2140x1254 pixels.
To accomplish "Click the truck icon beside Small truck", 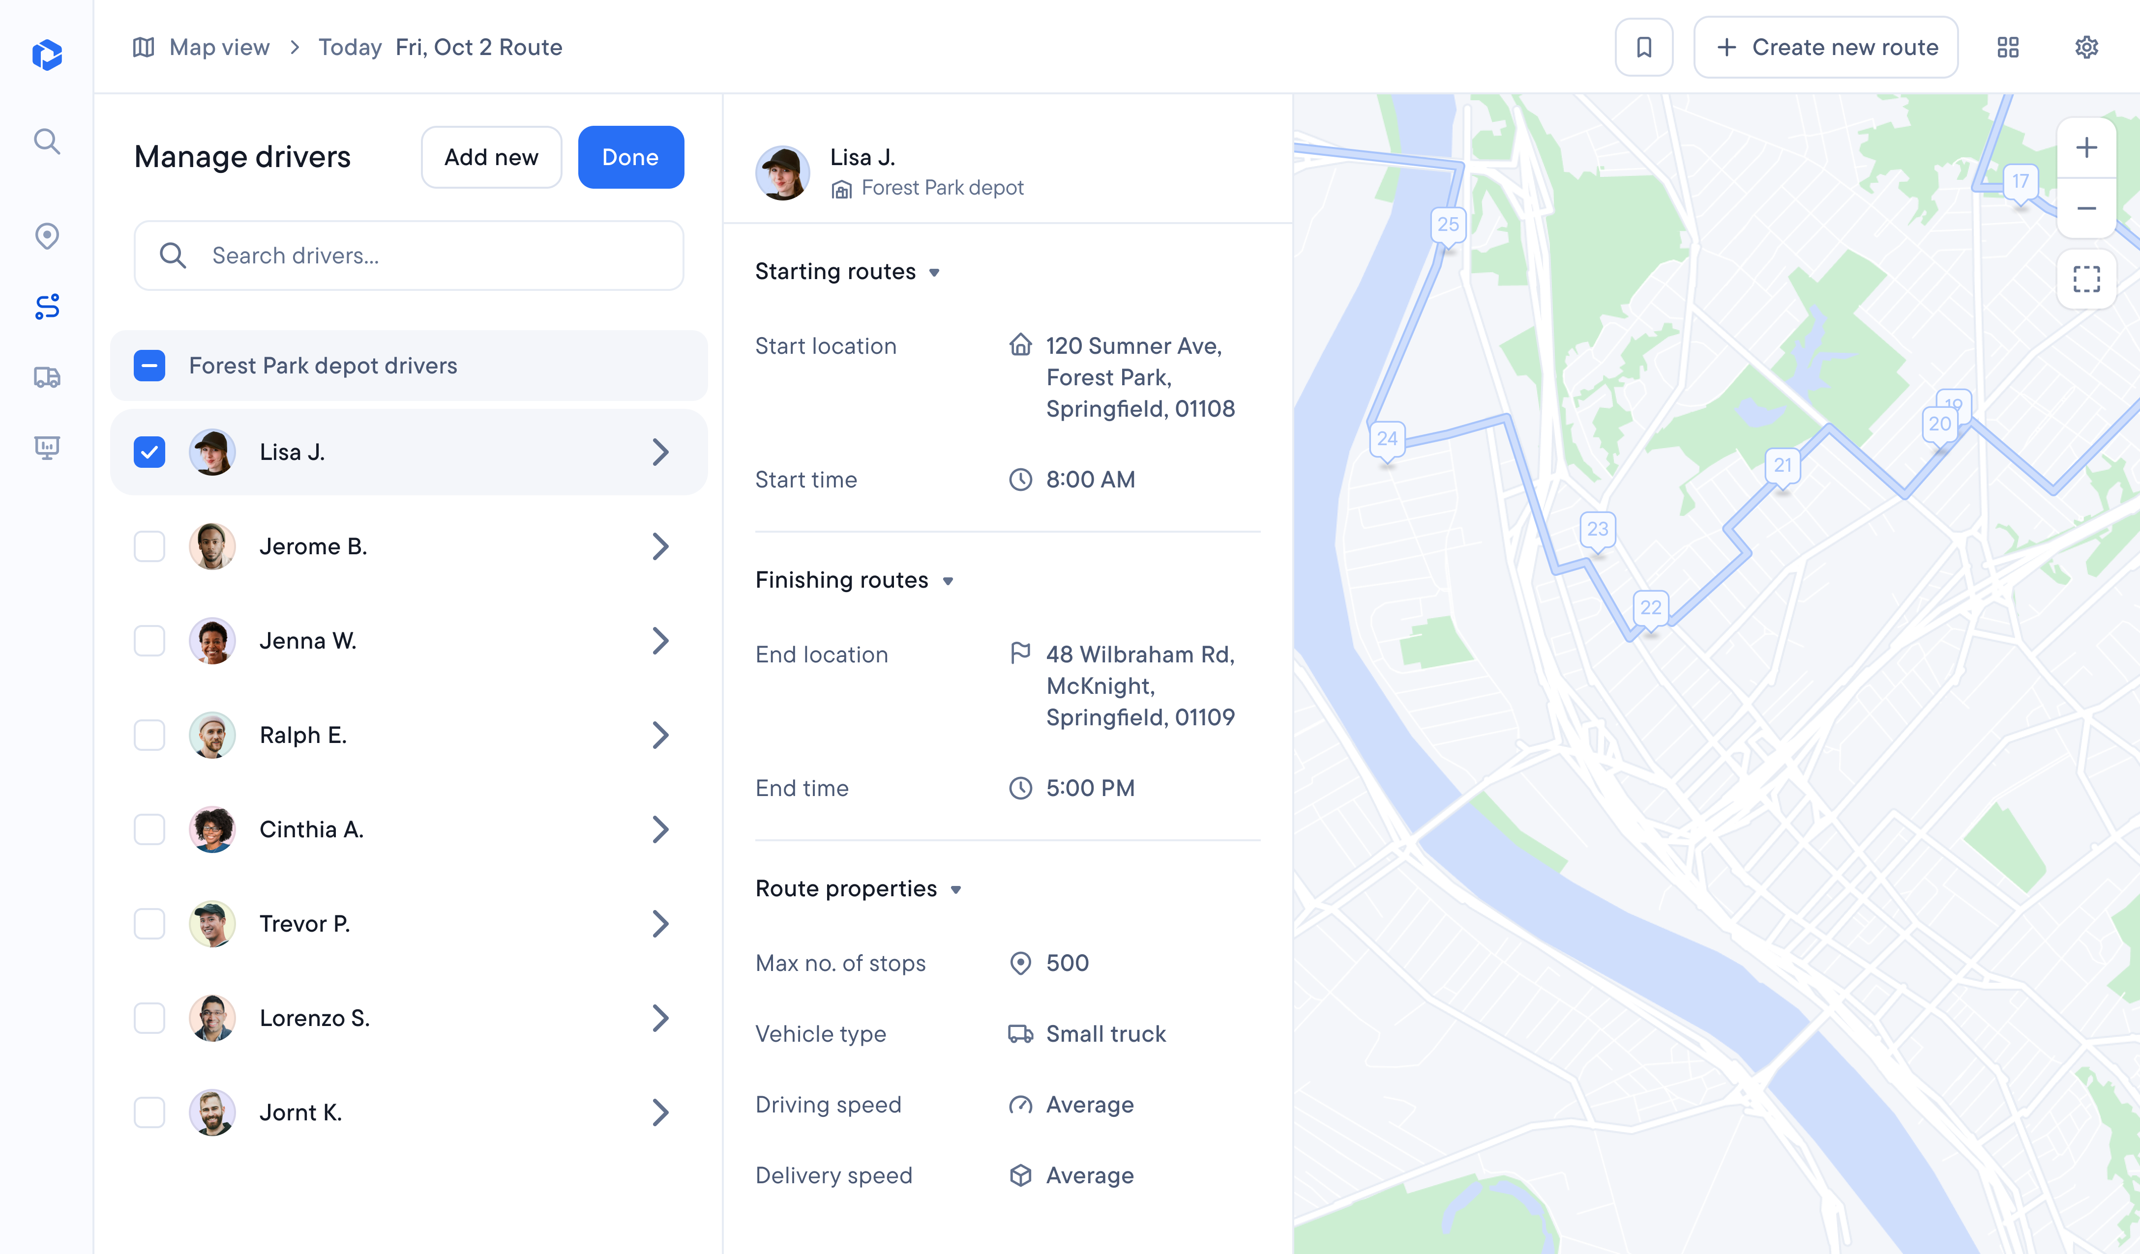I will click(x=1020, y=1033).
